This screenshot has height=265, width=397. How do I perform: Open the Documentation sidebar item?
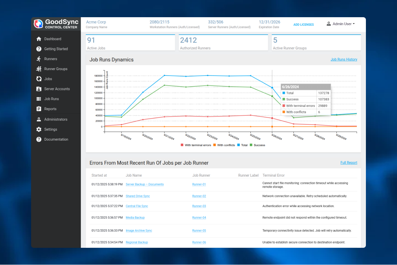(56, 139)
